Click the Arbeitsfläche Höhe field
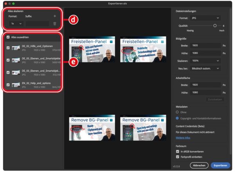Viewport: 235px width, 172px height. tap(205, 93)
